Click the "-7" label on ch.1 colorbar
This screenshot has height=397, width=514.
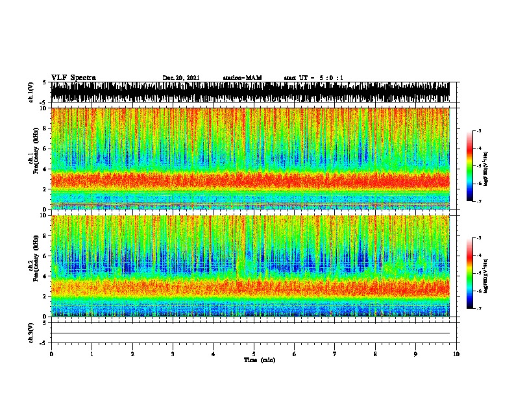[x=479, y=201]
